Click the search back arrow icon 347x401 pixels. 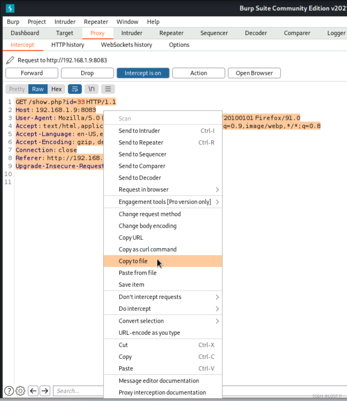[33, 391]
